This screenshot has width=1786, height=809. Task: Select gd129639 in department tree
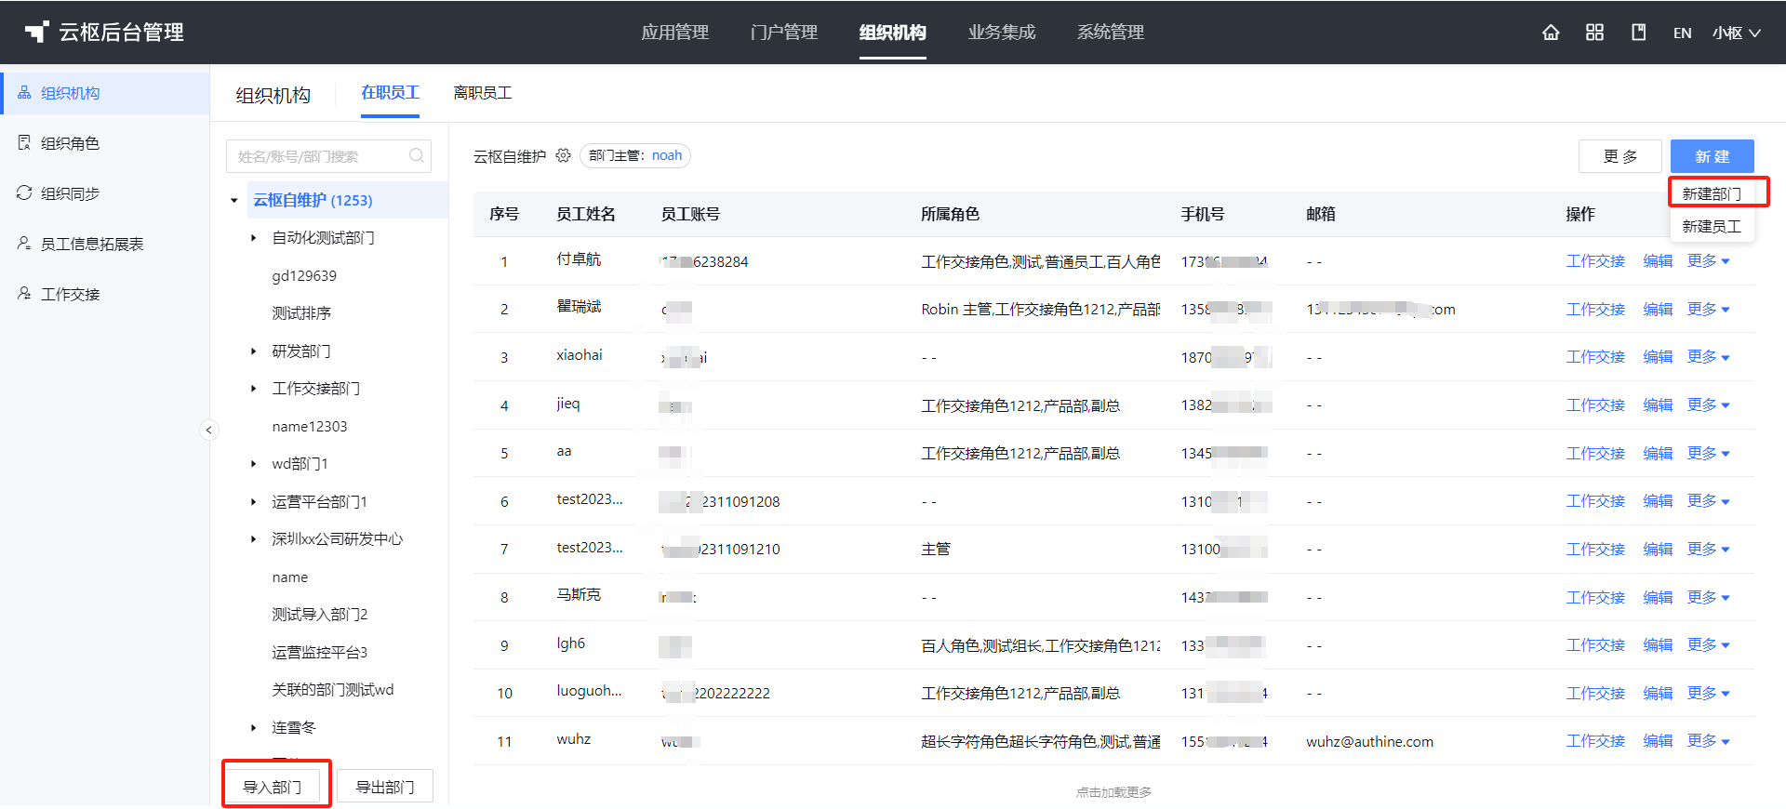(304, 276)
